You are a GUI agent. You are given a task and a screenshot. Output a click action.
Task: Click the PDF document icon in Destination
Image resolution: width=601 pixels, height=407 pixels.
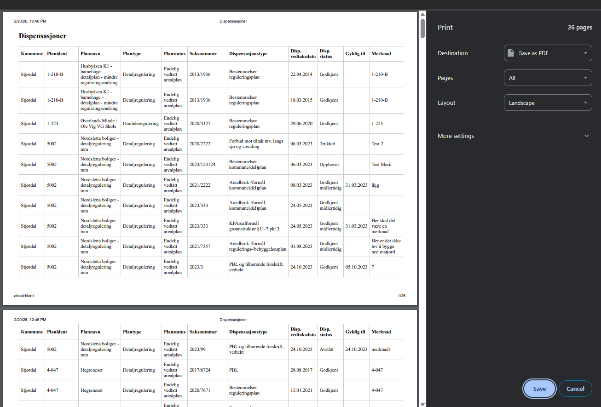click(511, 53)
